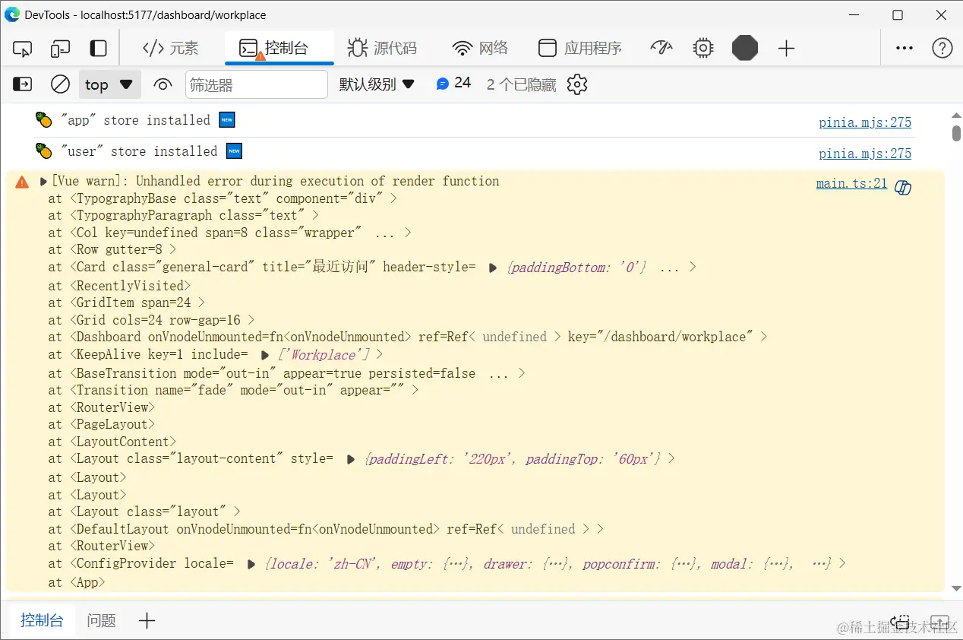Open the Memory chip tab icon
Screen dimensions: 963x640
click(x=703, y=49)
